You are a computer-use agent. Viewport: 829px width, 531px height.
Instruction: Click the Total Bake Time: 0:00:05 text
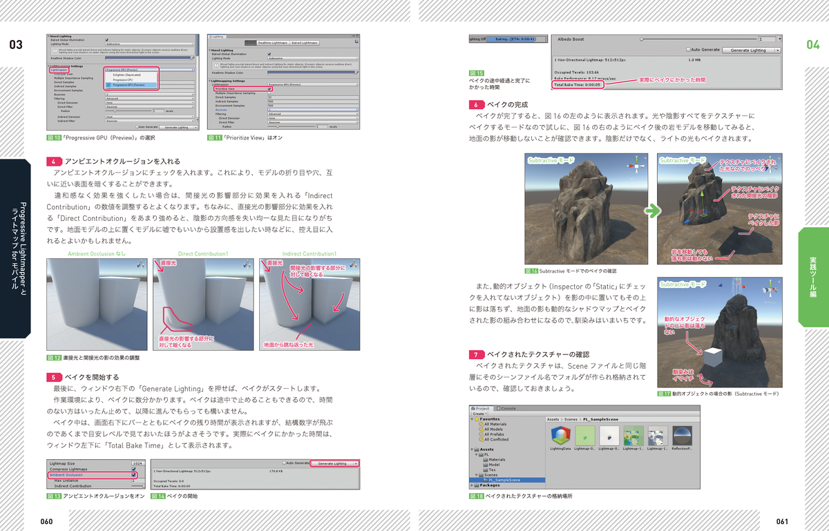(x=578, y=84)
